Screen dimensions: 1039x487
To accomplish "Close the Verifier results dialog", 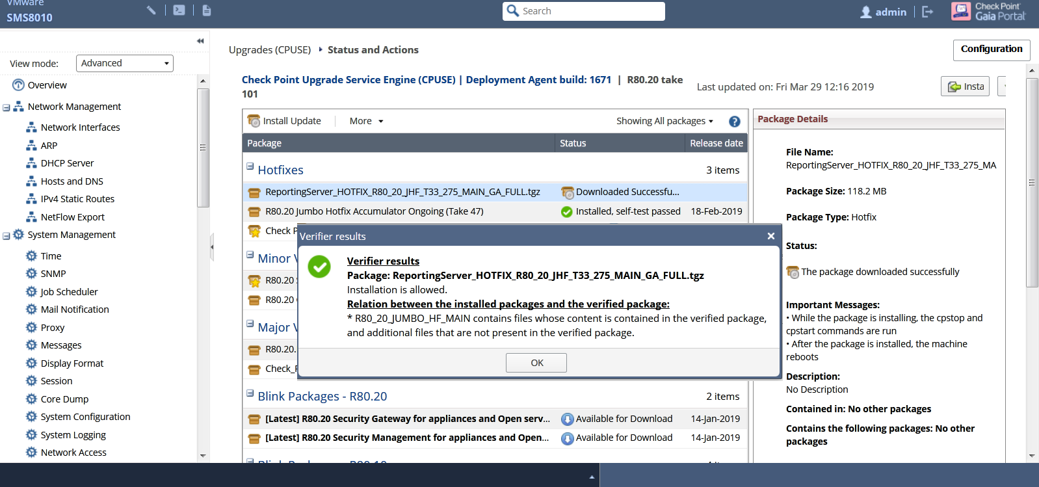I will (x=770, y=236).
